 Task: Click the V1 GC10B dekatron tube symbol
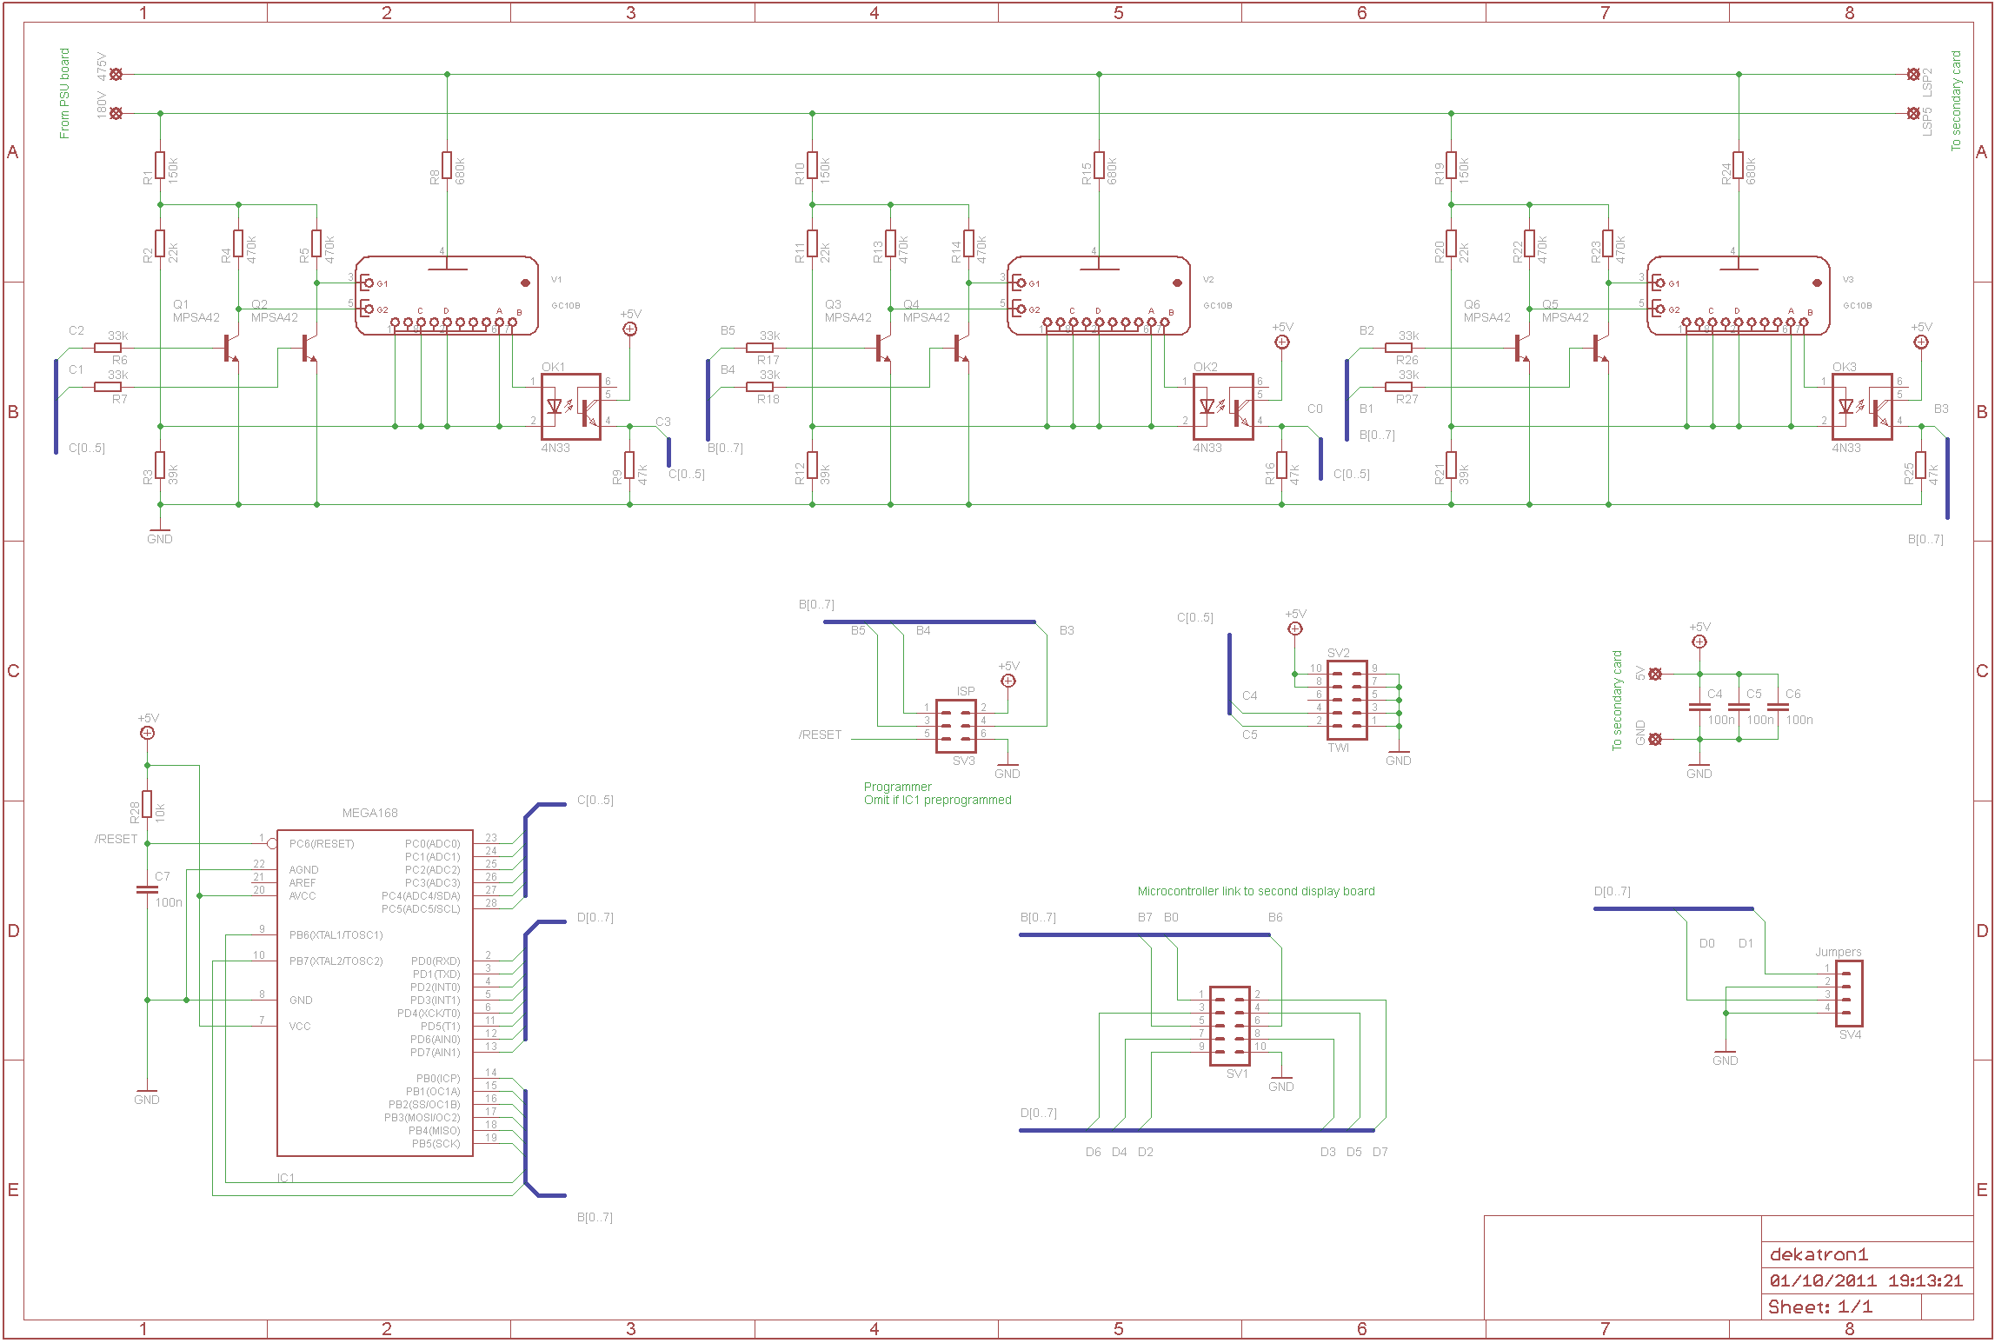[x=447, y=296]
